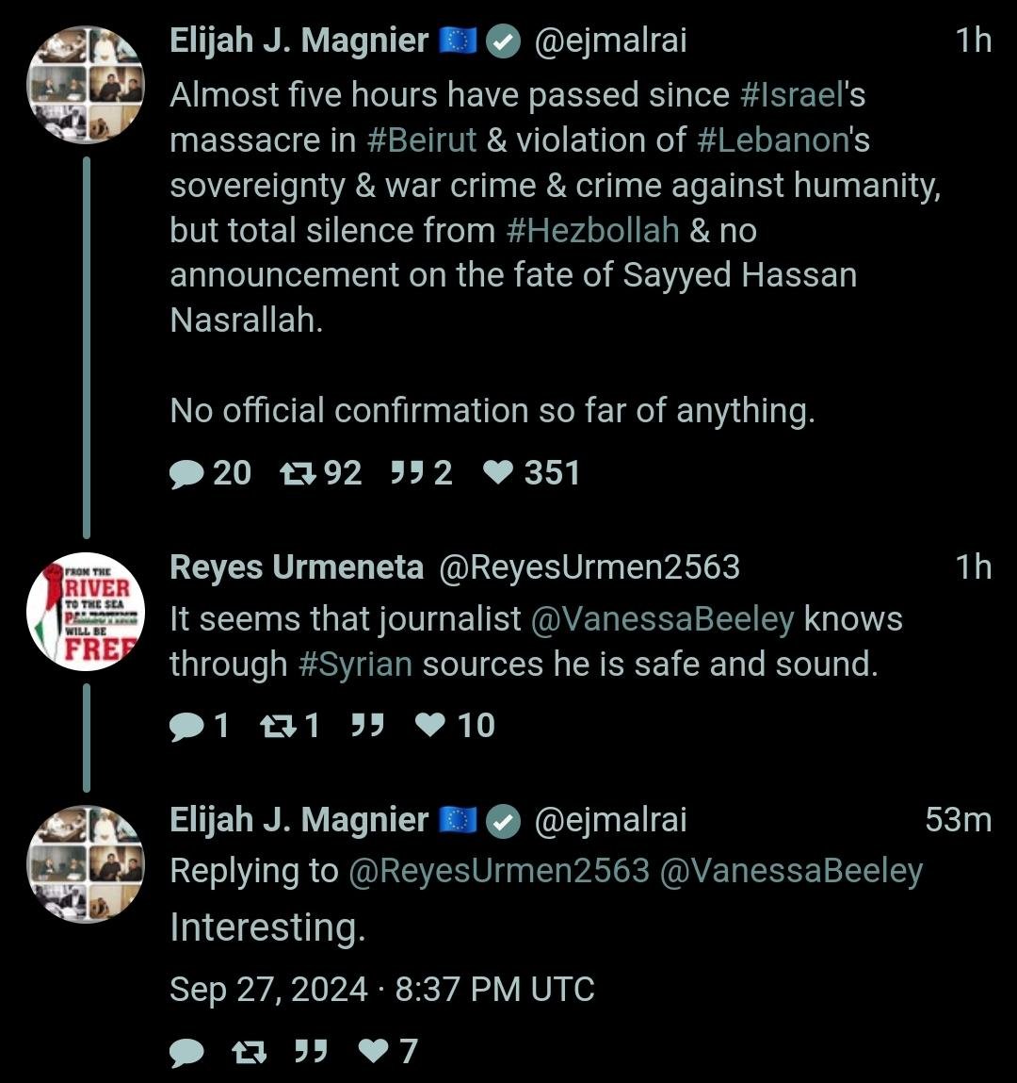Like the "Interesting." reply with 7 likes
The height and width of the screenshot is (1083, 1017).
pyautogui.click(x=376, y=1052)
